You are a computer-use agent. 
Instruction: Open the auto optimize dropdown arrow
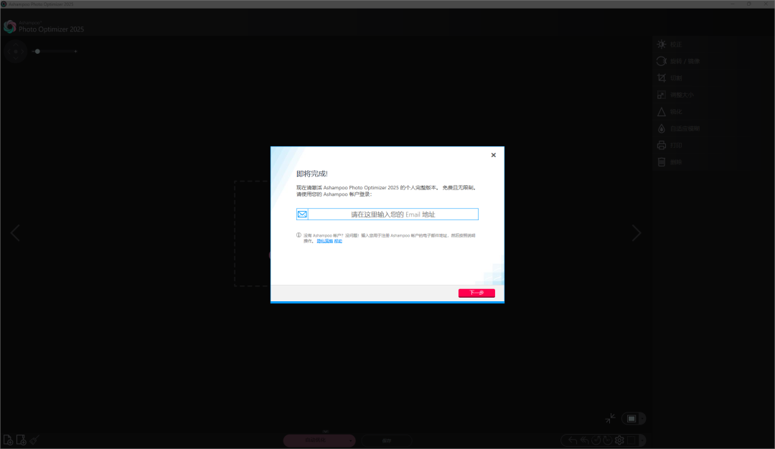351,440
